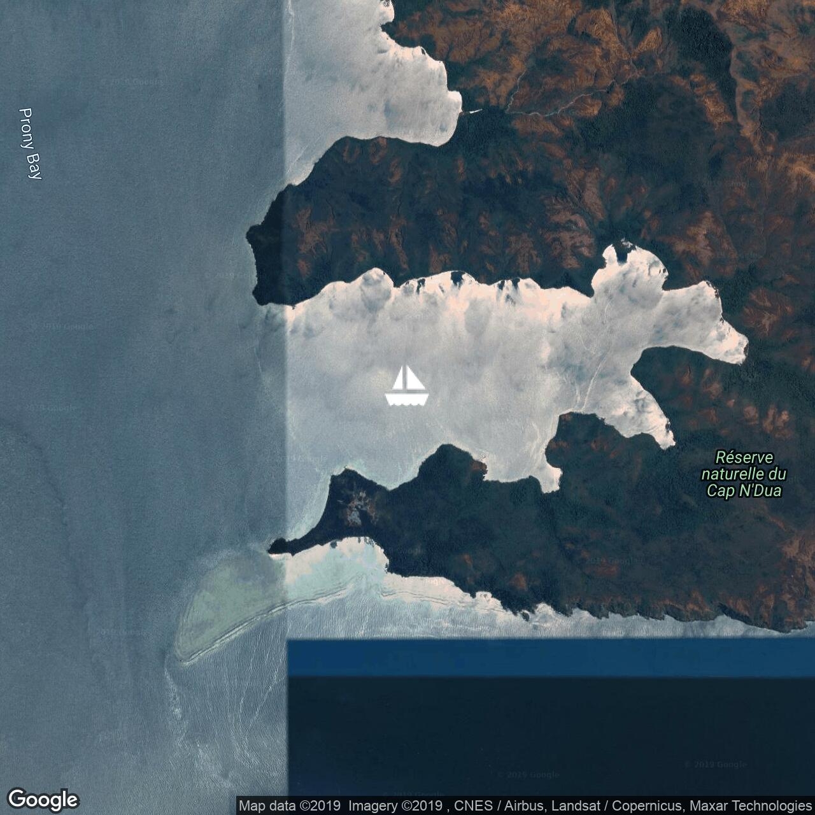Click the river mouth in the upper bay
This screenshot has height=815, width=815.
(470, 112)
